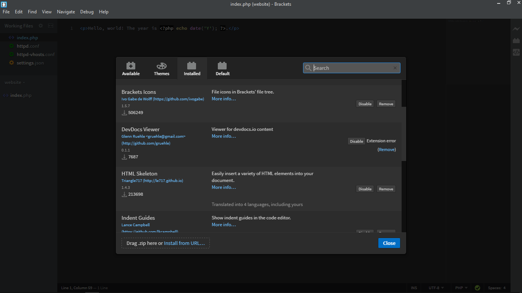Viewport: 522px width, 293px height.
Task: Disable the Brackets Icons extension
Action: (365, 104)
